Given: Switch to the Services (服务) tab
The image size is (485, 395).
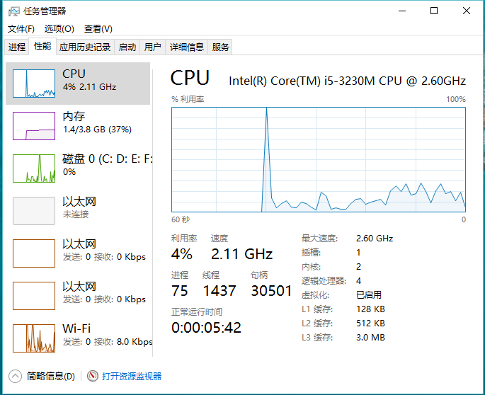Looking at the screenshot, I should [221, 47].
